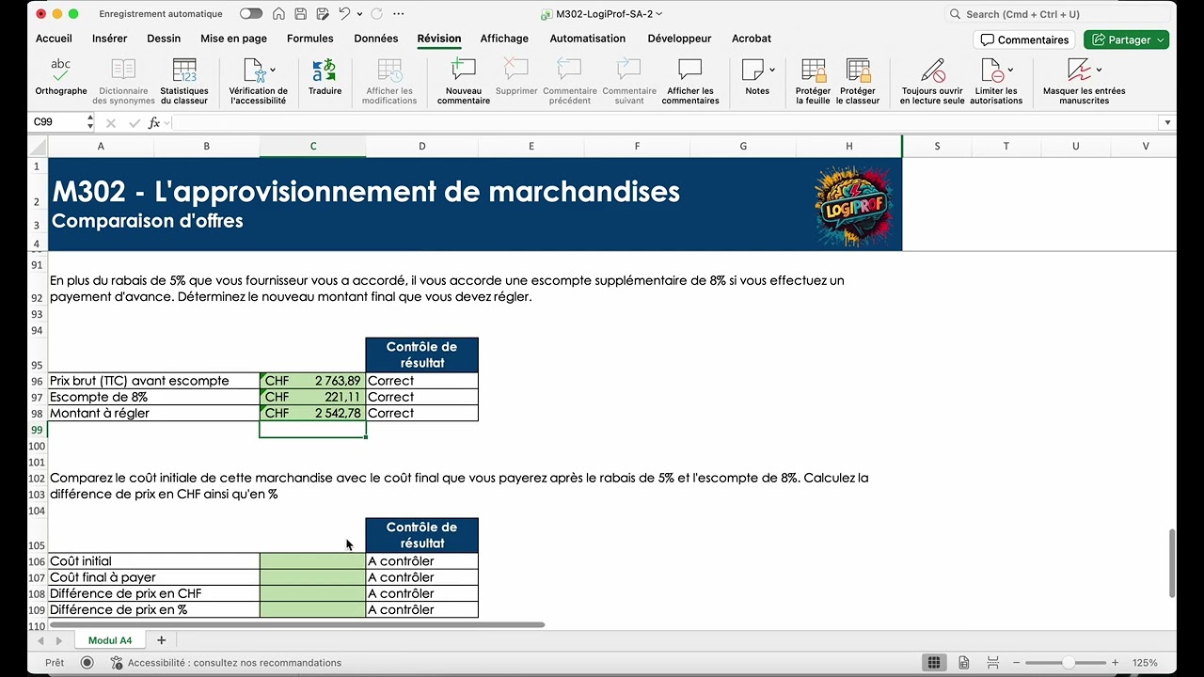Click the Name Box stepper arrows
This screenshot has width=1204, height=677.
tap(90, 122)
